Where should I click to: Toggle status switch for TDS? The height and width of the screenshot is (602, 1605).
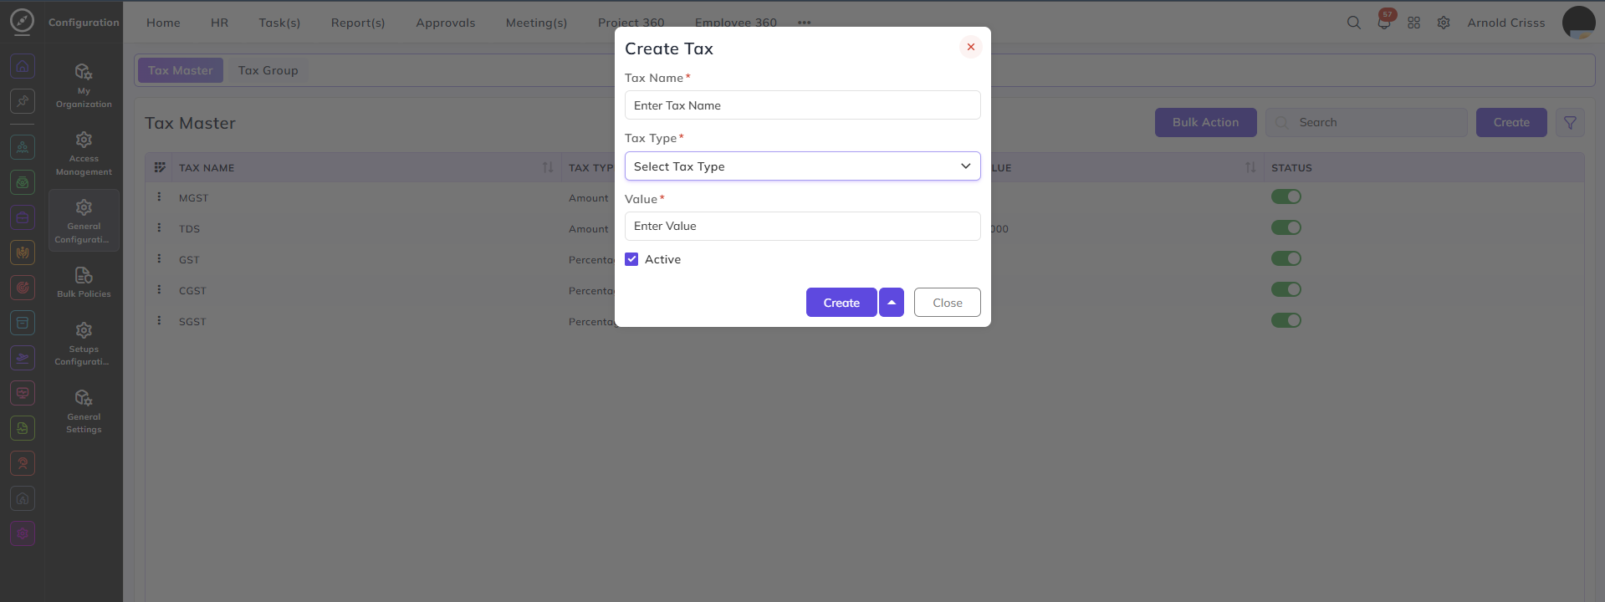coord(1286,227)
